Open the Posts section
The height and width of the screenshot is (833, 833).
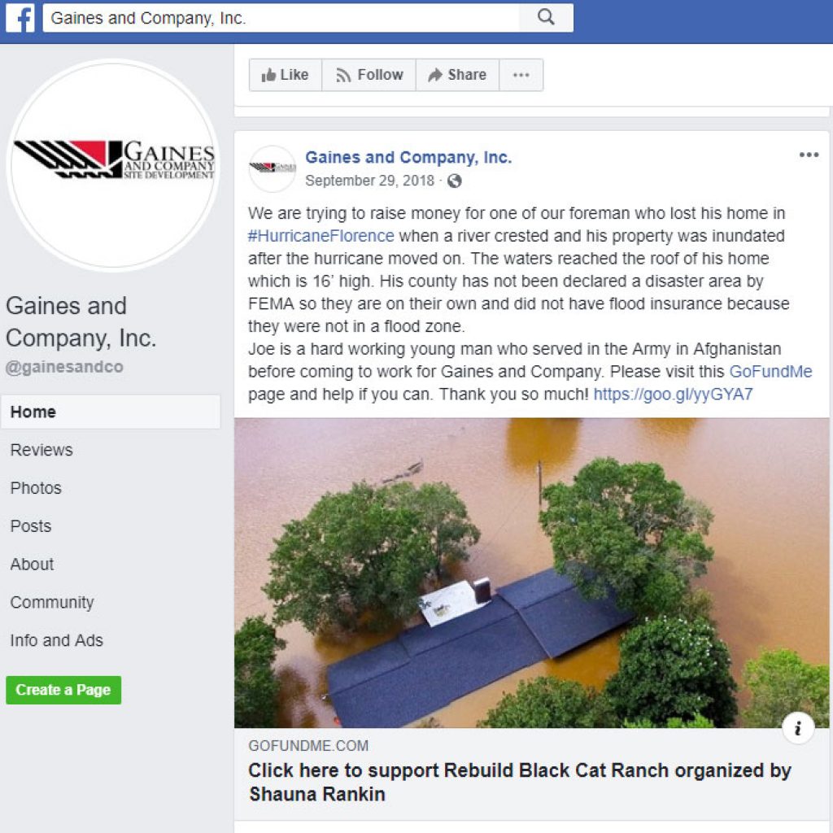point(31,526)
